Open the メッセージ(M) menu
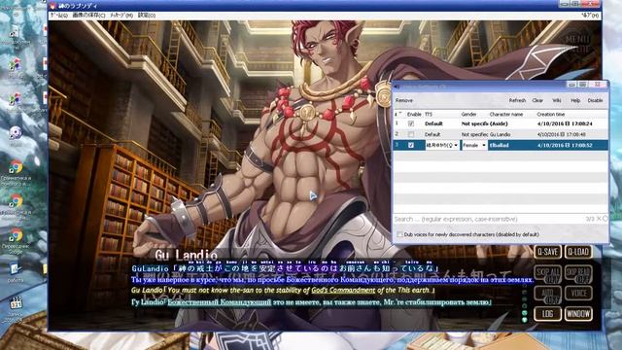 [121, 16]
